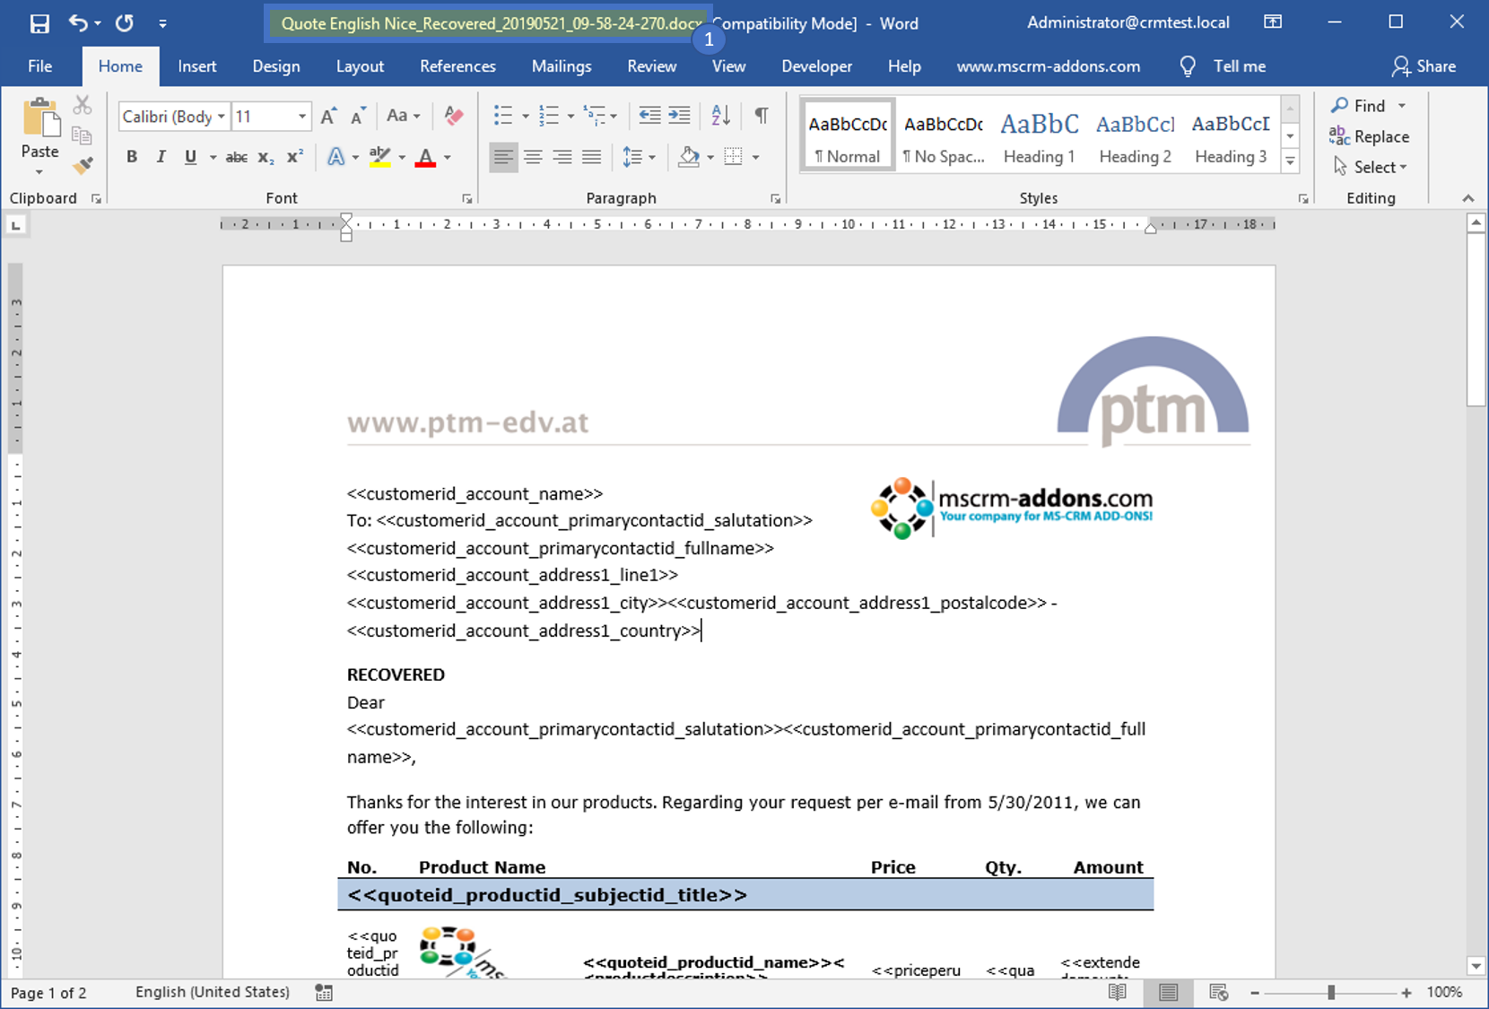Open Ribbon Display Options icon
The height and width of the screenshot is (1009, 1489).
pyautogui.click(x=1273, y=22)
